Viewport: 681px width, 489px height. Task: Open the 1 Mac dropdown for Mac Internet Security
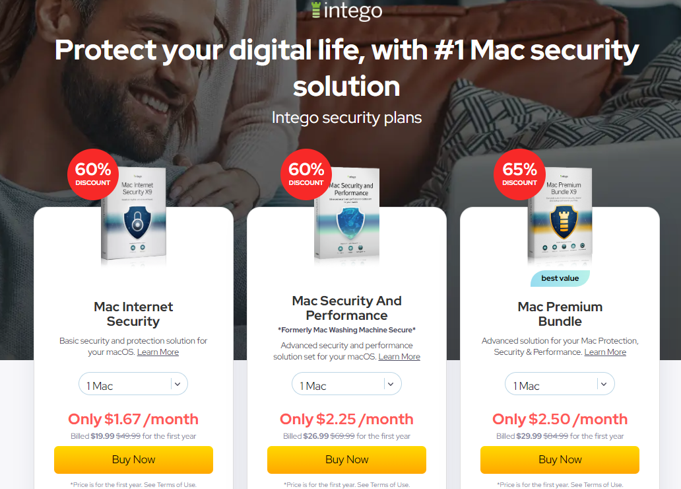click(x=133, y=384)
